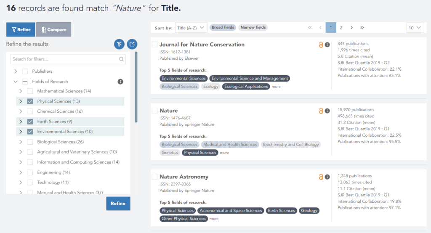The image size is (431, 233).
Task: Select the Nature journal result checkbox
Action: (155, 111)
